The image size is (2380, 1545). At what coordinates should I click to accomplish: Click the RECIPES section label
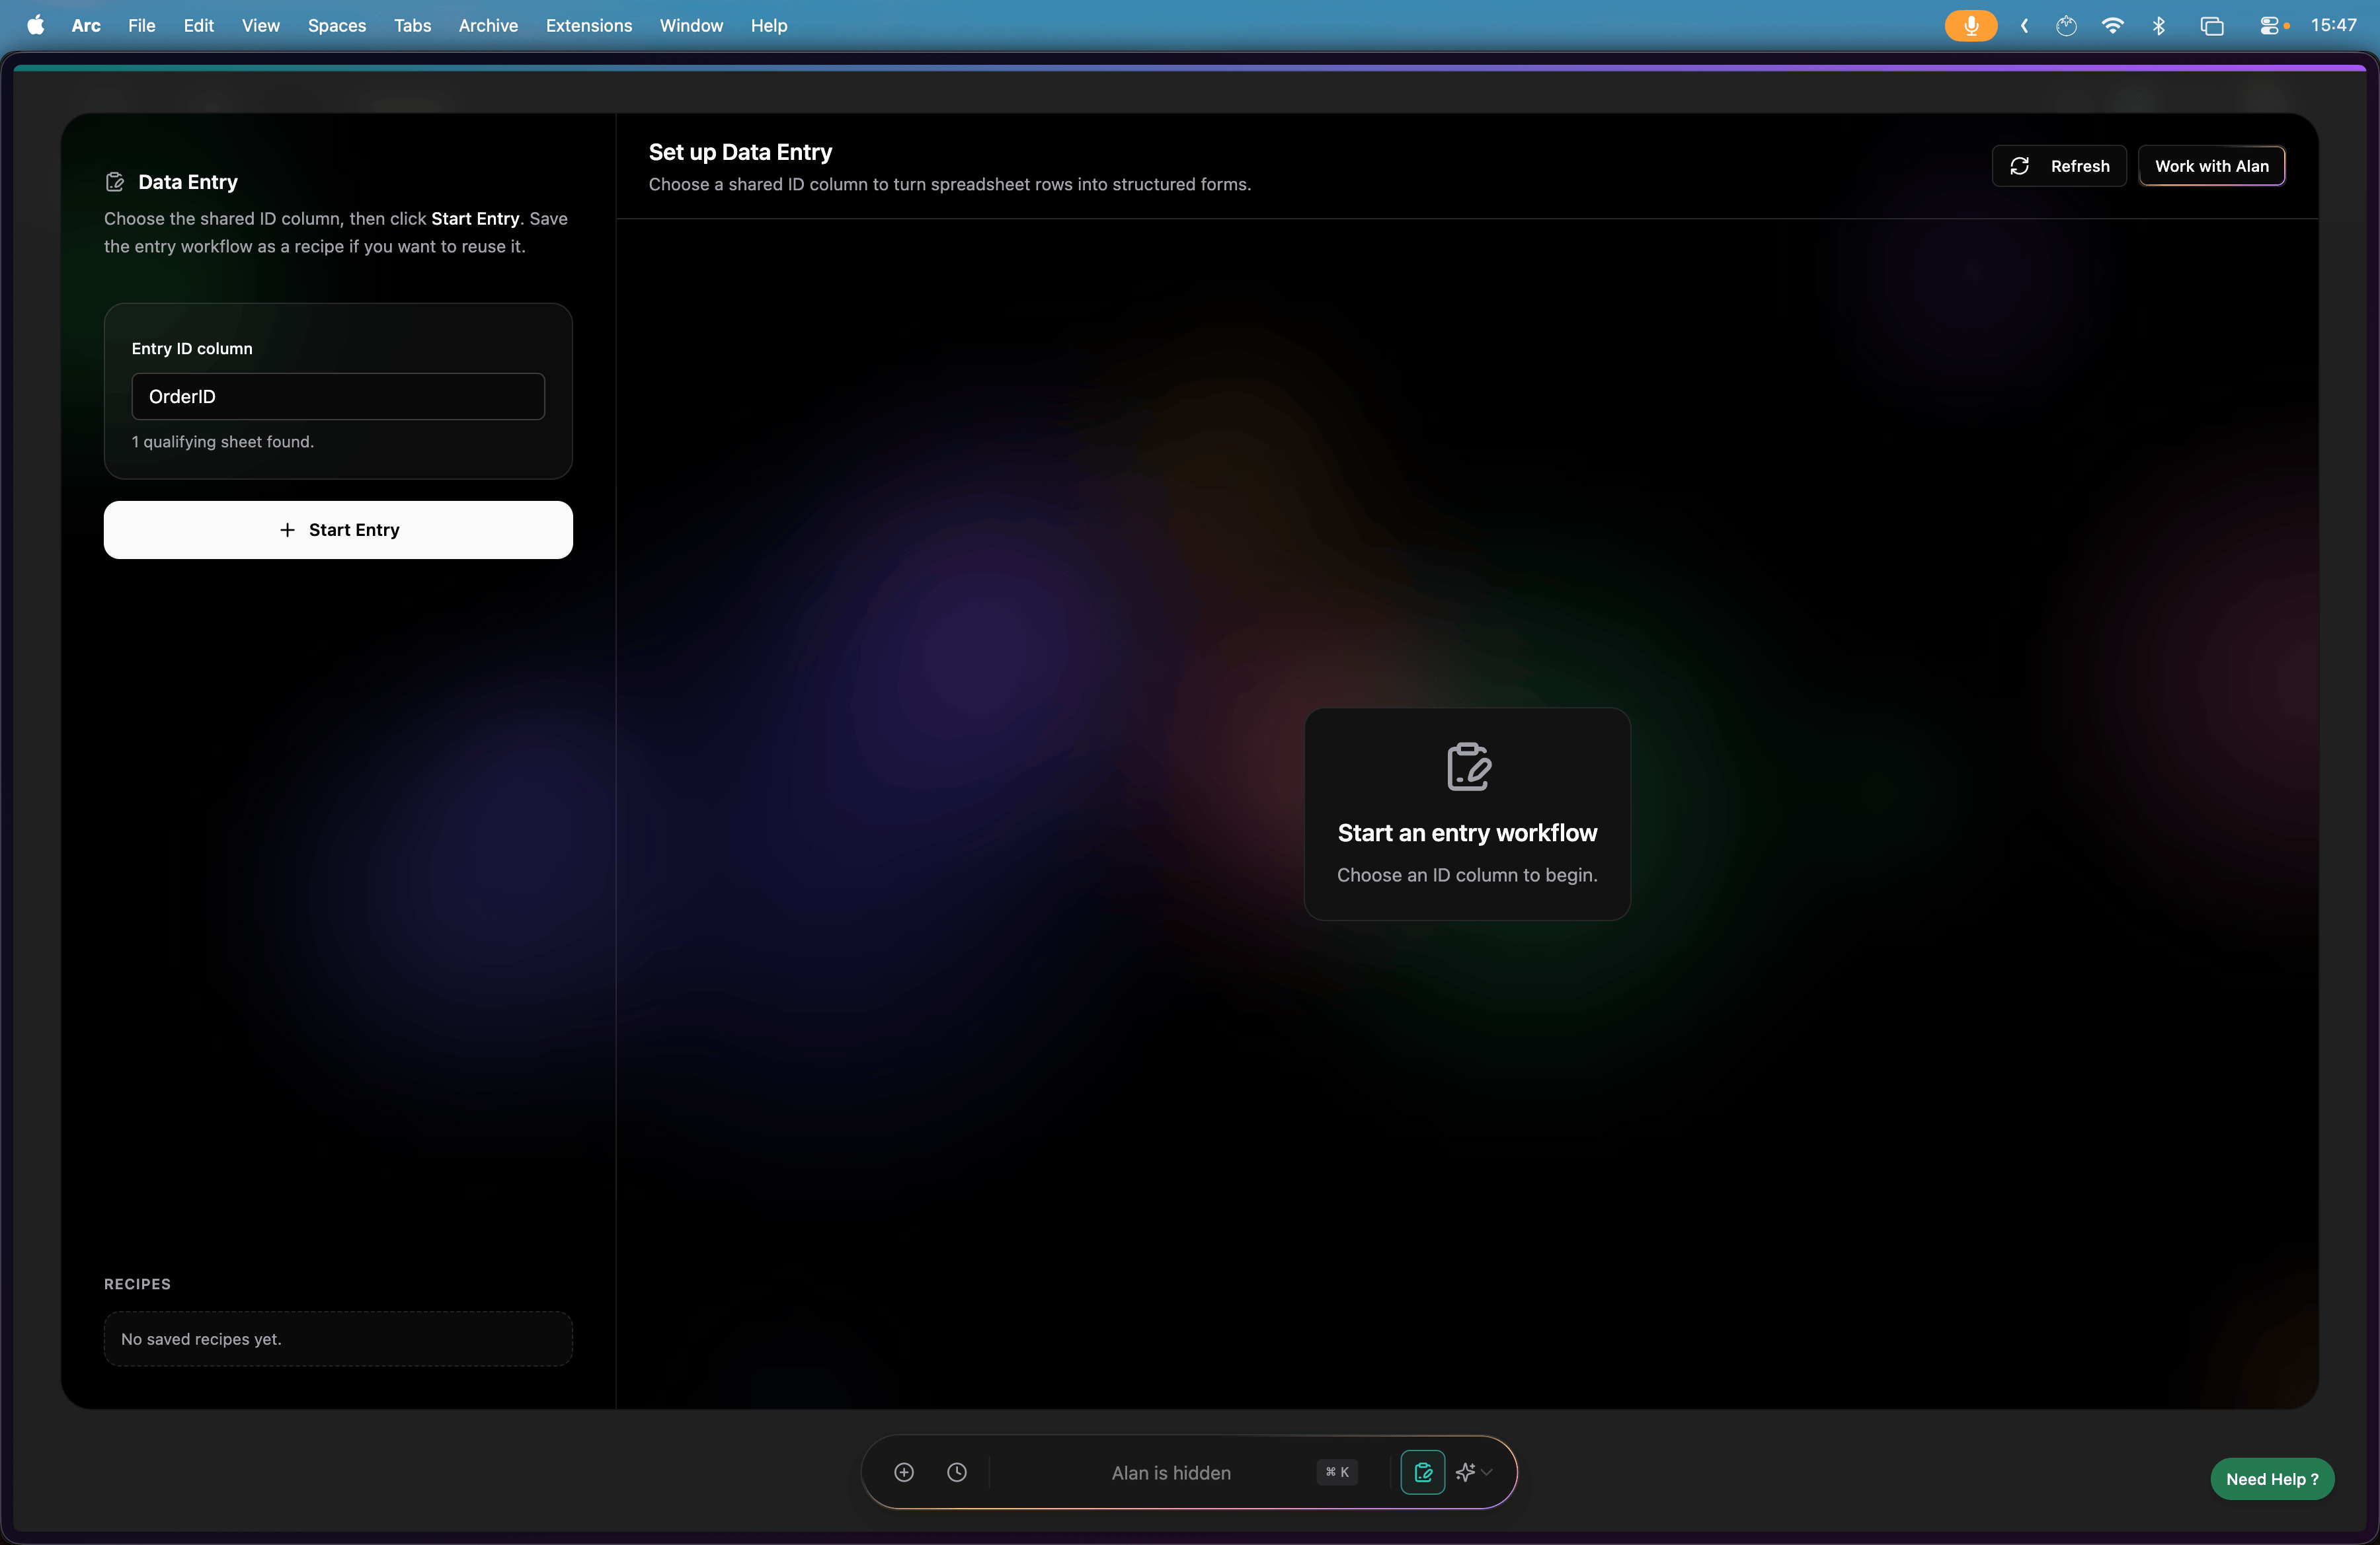coord(137,1284)
